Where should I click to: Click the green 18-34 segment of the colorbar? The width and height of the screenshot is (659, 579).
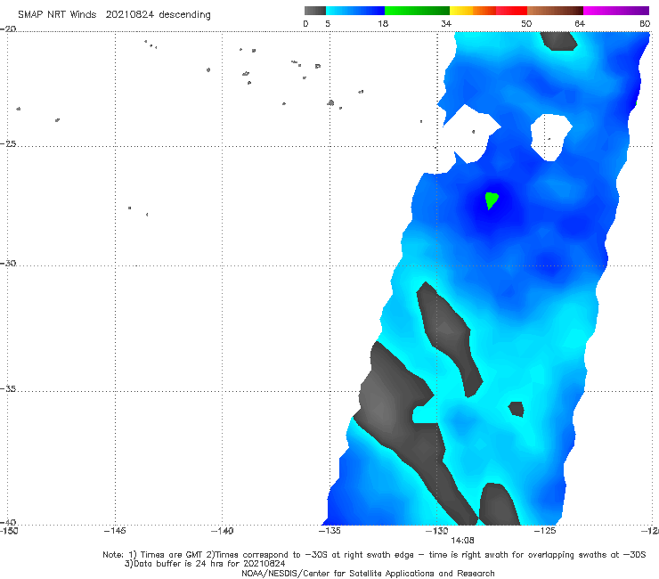click(x=417, y=11)
